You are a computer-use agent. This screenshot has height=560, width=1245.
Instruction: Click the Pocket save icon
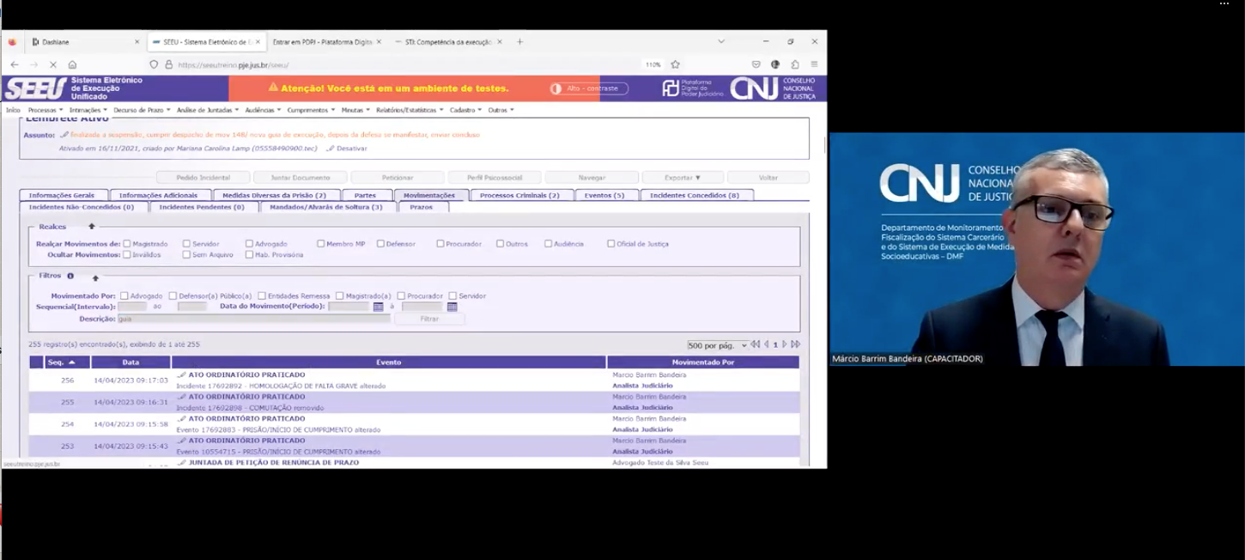coord(756,64)
